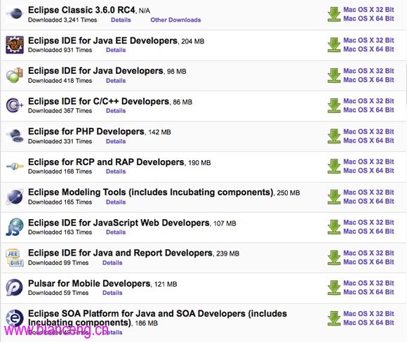Open Details for Eclipse for PHP Developers
Screen dimensions: 407x342
[116, 142]
